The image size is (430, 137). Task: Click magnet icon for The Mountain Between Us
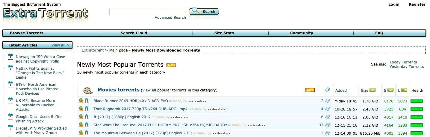[x=87, y=133]
